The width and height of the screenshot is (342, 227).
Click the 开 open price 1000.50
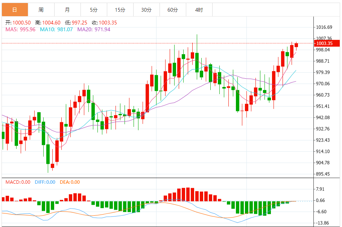point(18,23)
